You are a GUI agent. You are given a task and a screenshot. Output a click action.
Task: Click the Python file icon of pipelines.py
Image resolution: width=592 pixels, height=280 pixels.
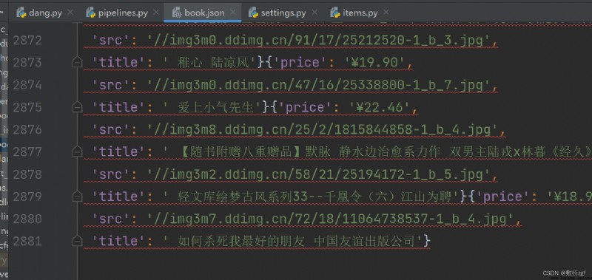tap(90, 13)
